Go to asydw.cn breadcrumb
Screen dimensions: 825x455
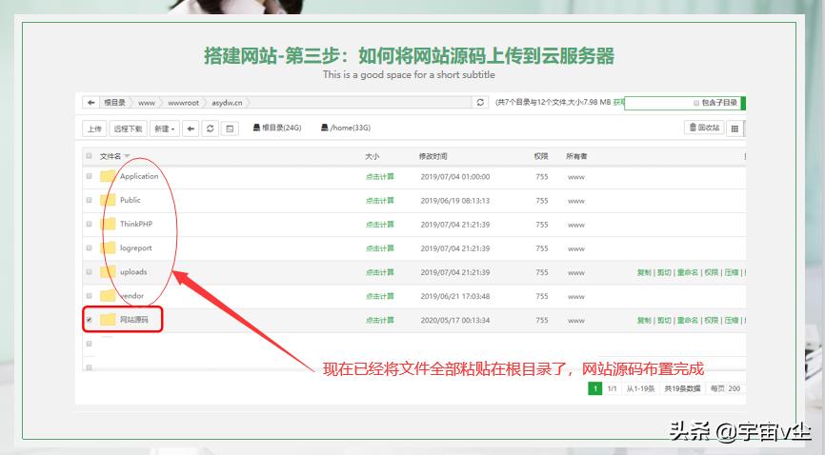tap(228, 103)
